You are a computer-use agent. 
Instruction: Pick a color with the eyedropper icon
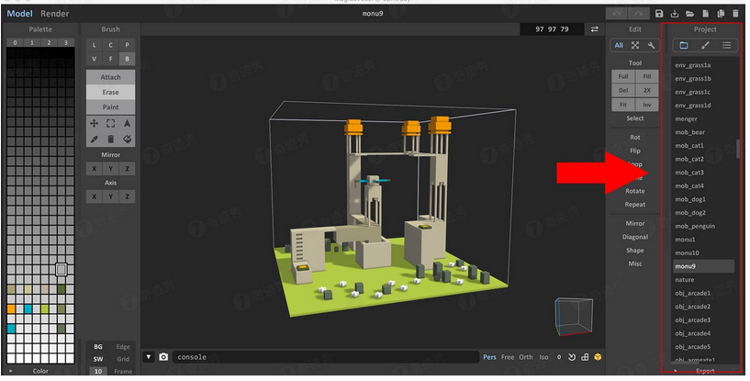click(95, 139)
